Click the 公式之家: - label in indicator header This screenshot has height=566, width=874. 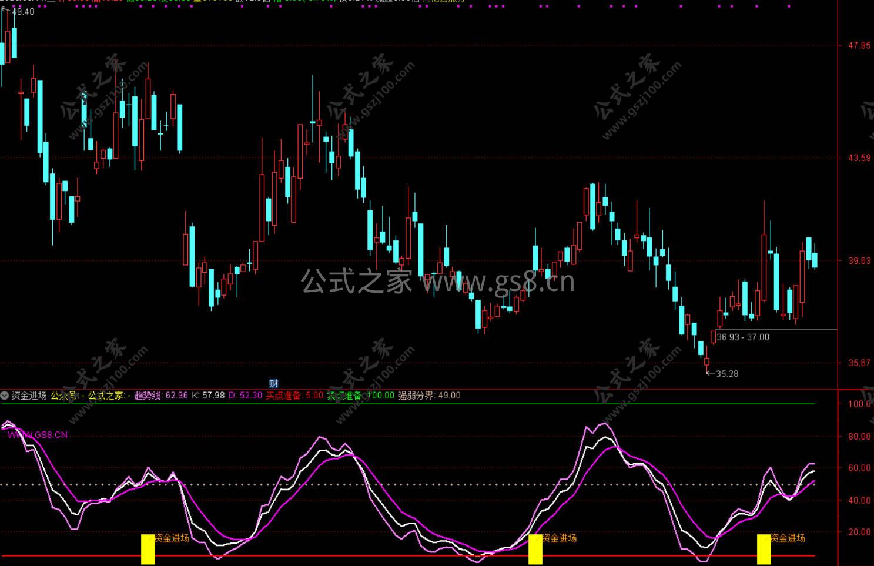point(109,396)
